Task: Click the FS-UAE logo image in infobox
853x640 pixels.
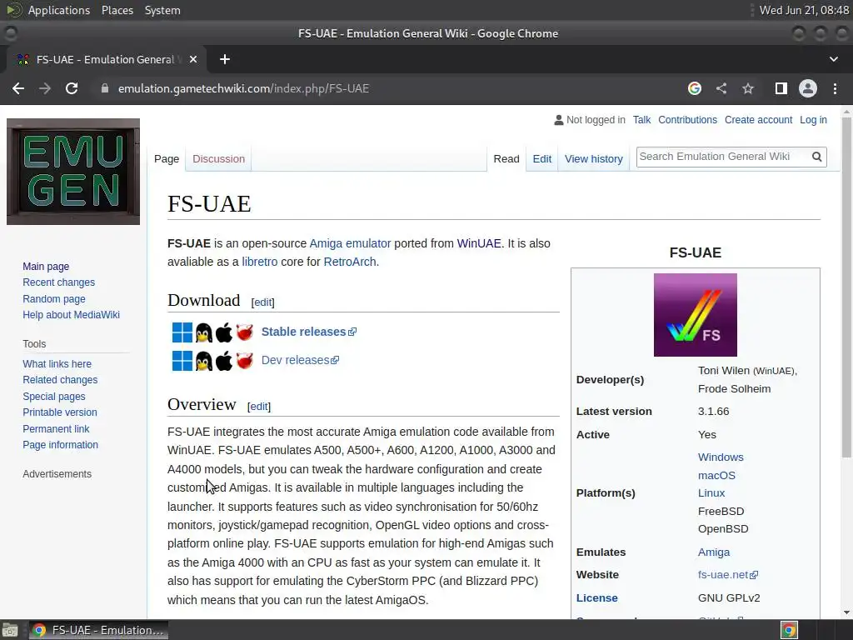Action: pyautogui.click(x=696, y=315)
